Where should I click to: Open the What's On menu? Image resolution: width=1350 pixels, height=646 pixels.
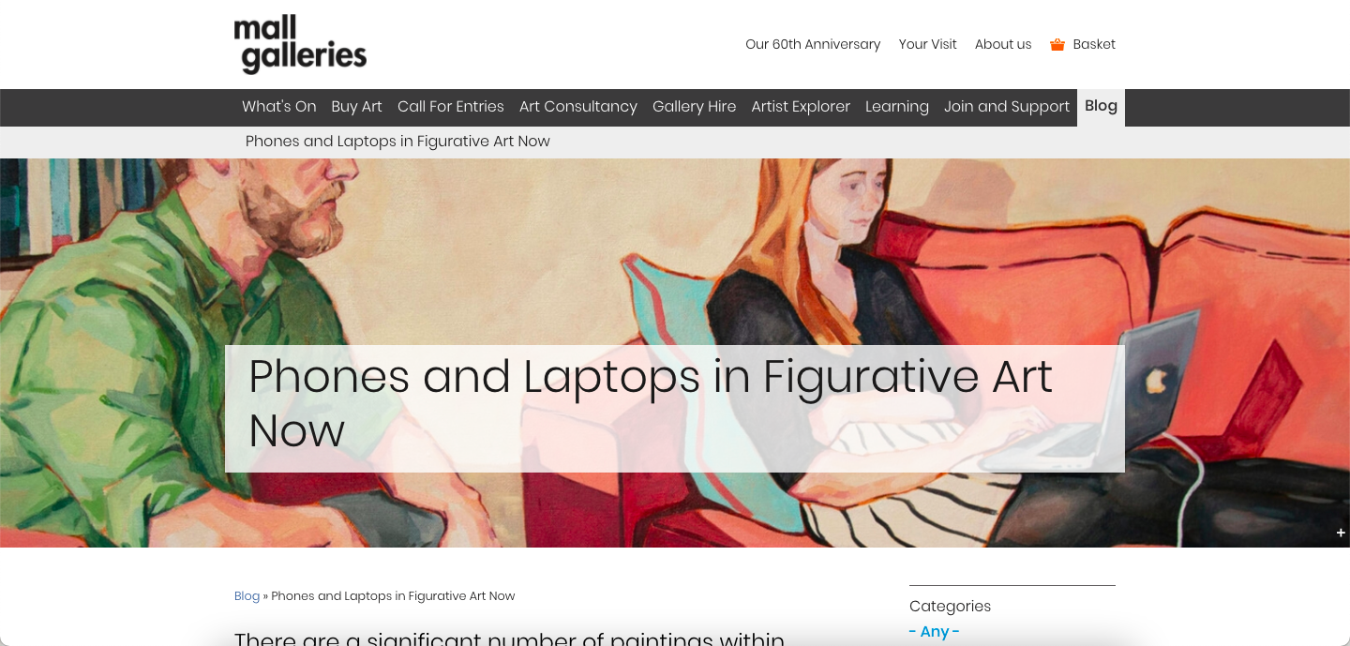pos(279,107)
